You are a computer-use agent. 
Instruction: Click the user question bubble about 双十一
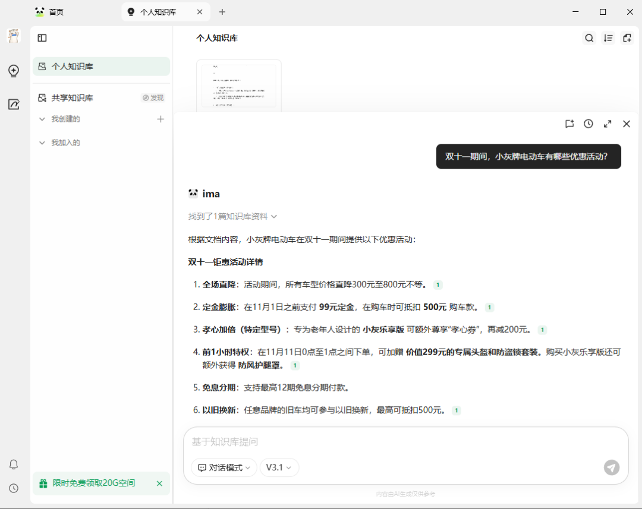pyautogui.click(x=528, y=156)
